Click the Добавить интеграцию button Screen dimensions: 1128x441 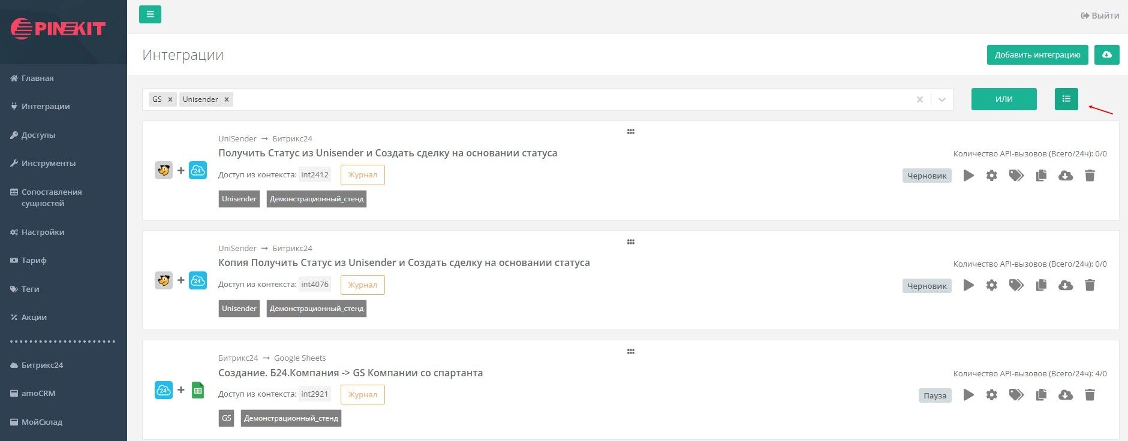point(1037,55)
